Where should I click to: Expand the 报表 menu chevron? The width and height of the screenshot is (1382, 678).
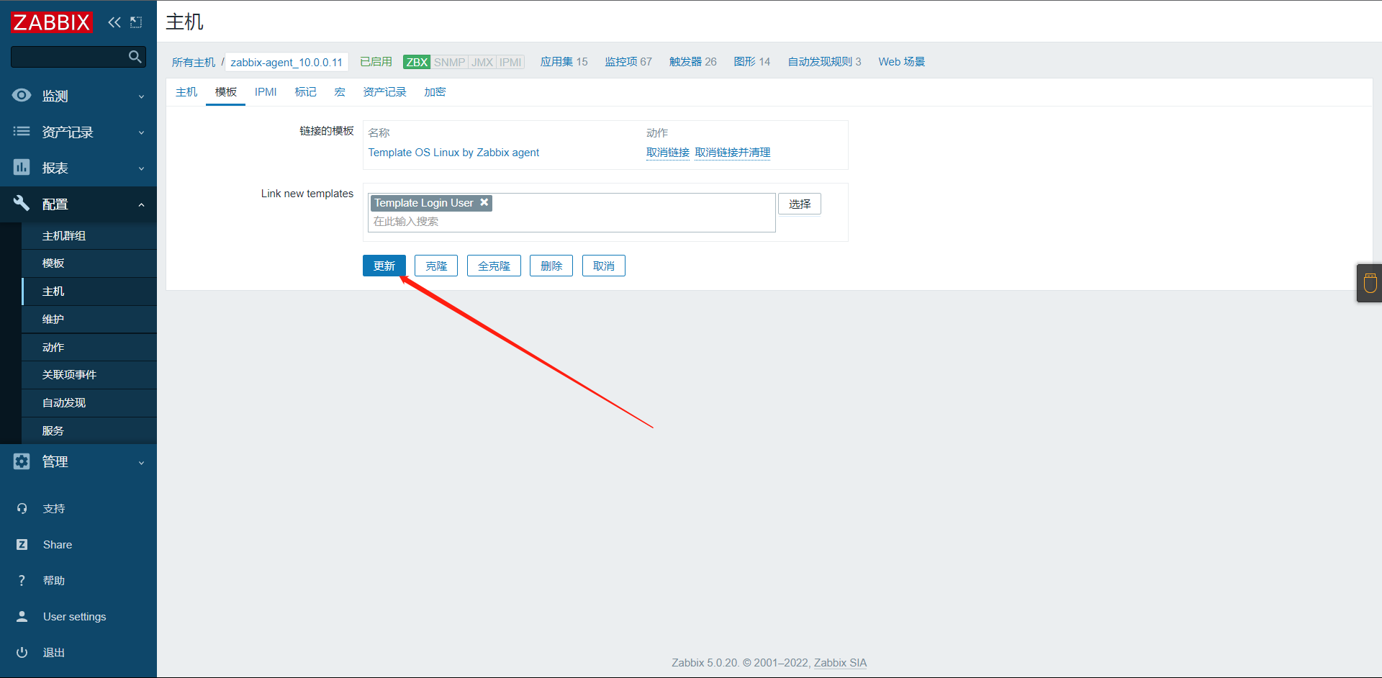[x=141, y=168]
